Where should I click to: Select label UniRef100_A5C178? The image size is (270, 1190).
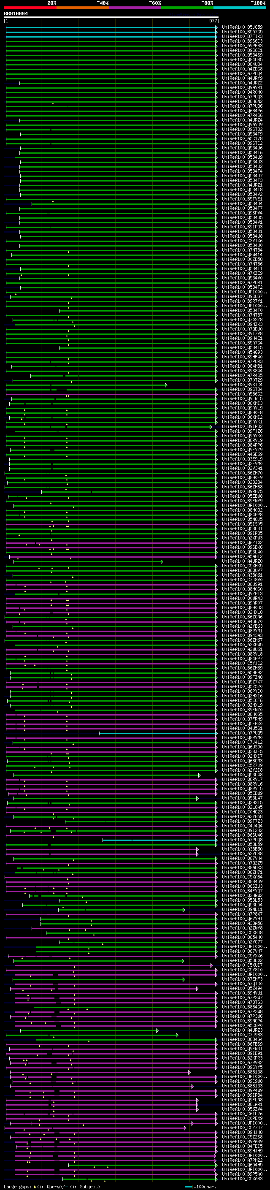(x=242, y=138)
